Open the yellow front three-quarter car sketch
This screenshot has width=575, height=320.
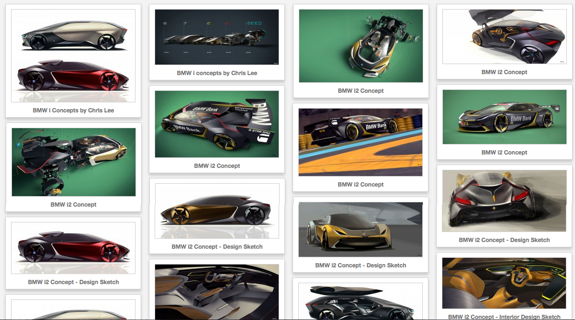pyautogui.click(x=361, y=230)
